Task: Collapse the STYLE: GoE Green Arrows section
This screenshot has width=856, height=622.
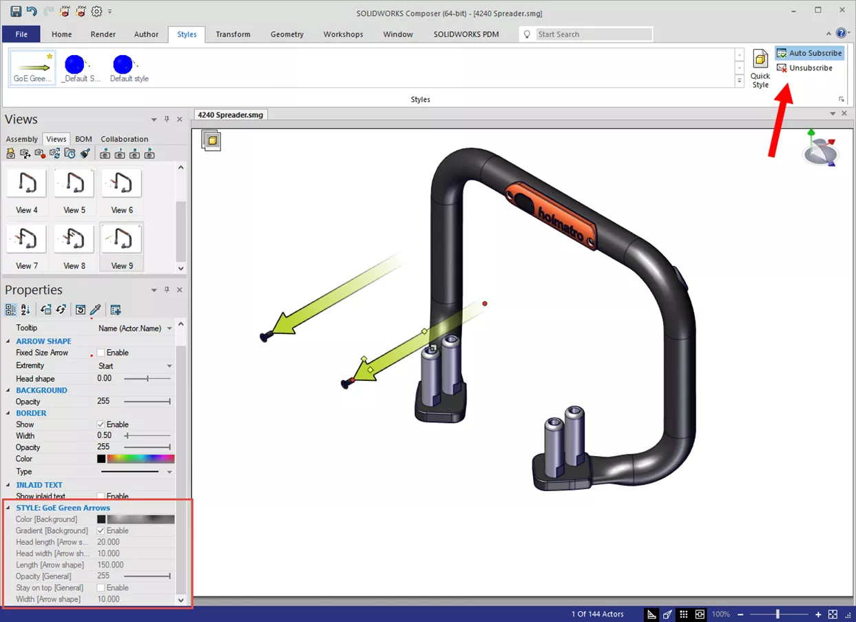Action: 8,508
